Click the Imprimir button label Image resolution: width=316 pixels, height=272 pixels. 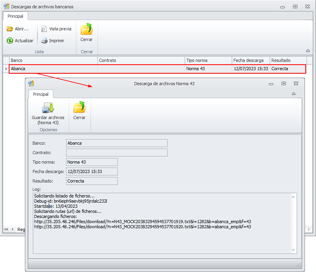click(x=57, y=41)
